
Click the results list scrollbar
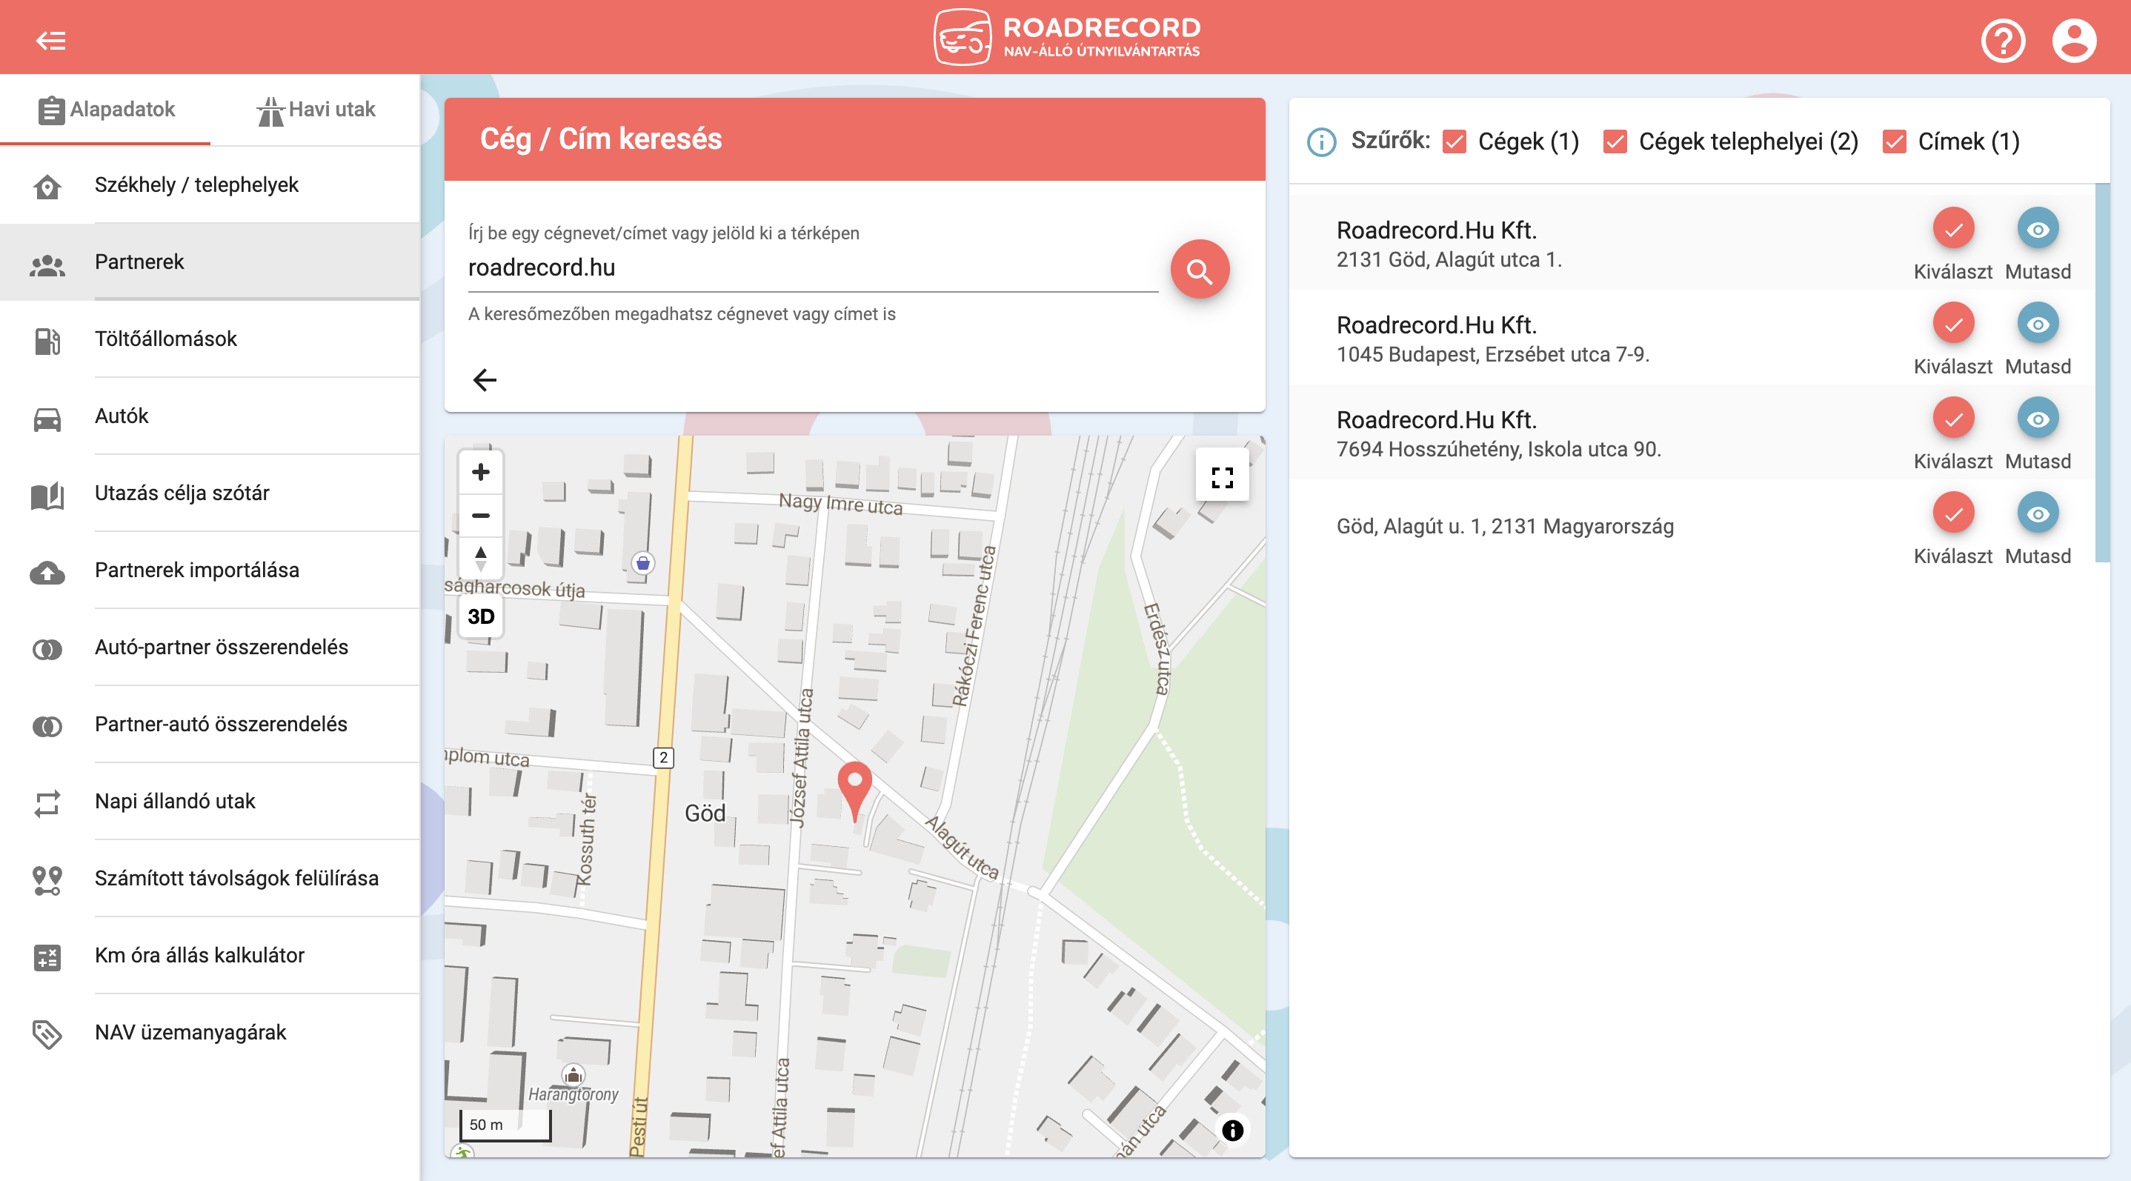point(2102,373)
